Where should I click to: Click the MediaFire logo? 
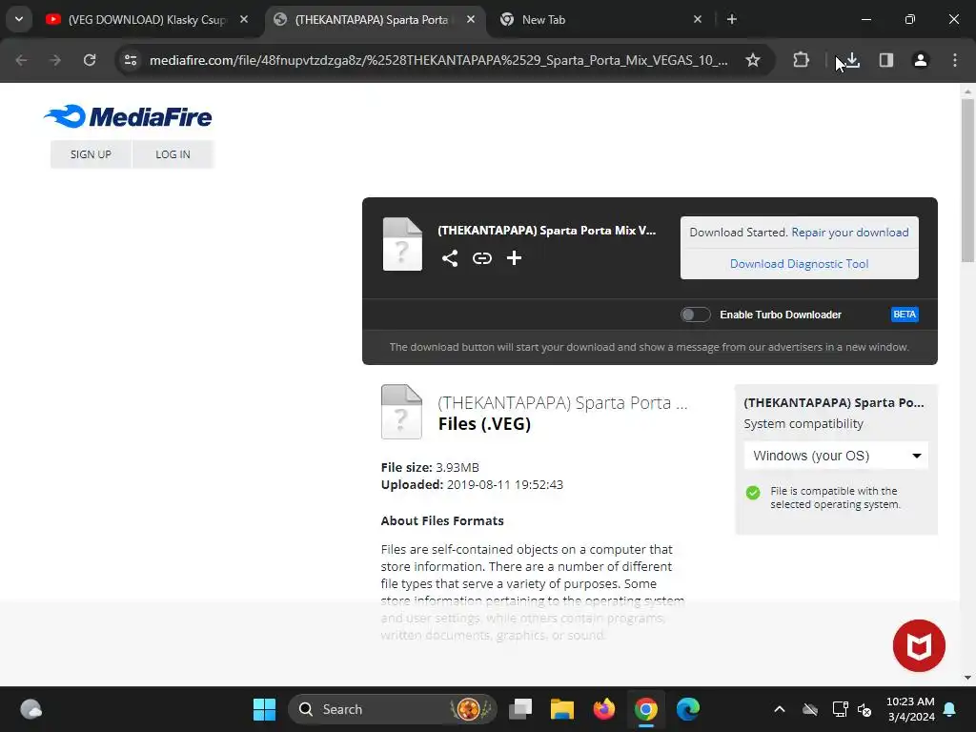(128, 116)
